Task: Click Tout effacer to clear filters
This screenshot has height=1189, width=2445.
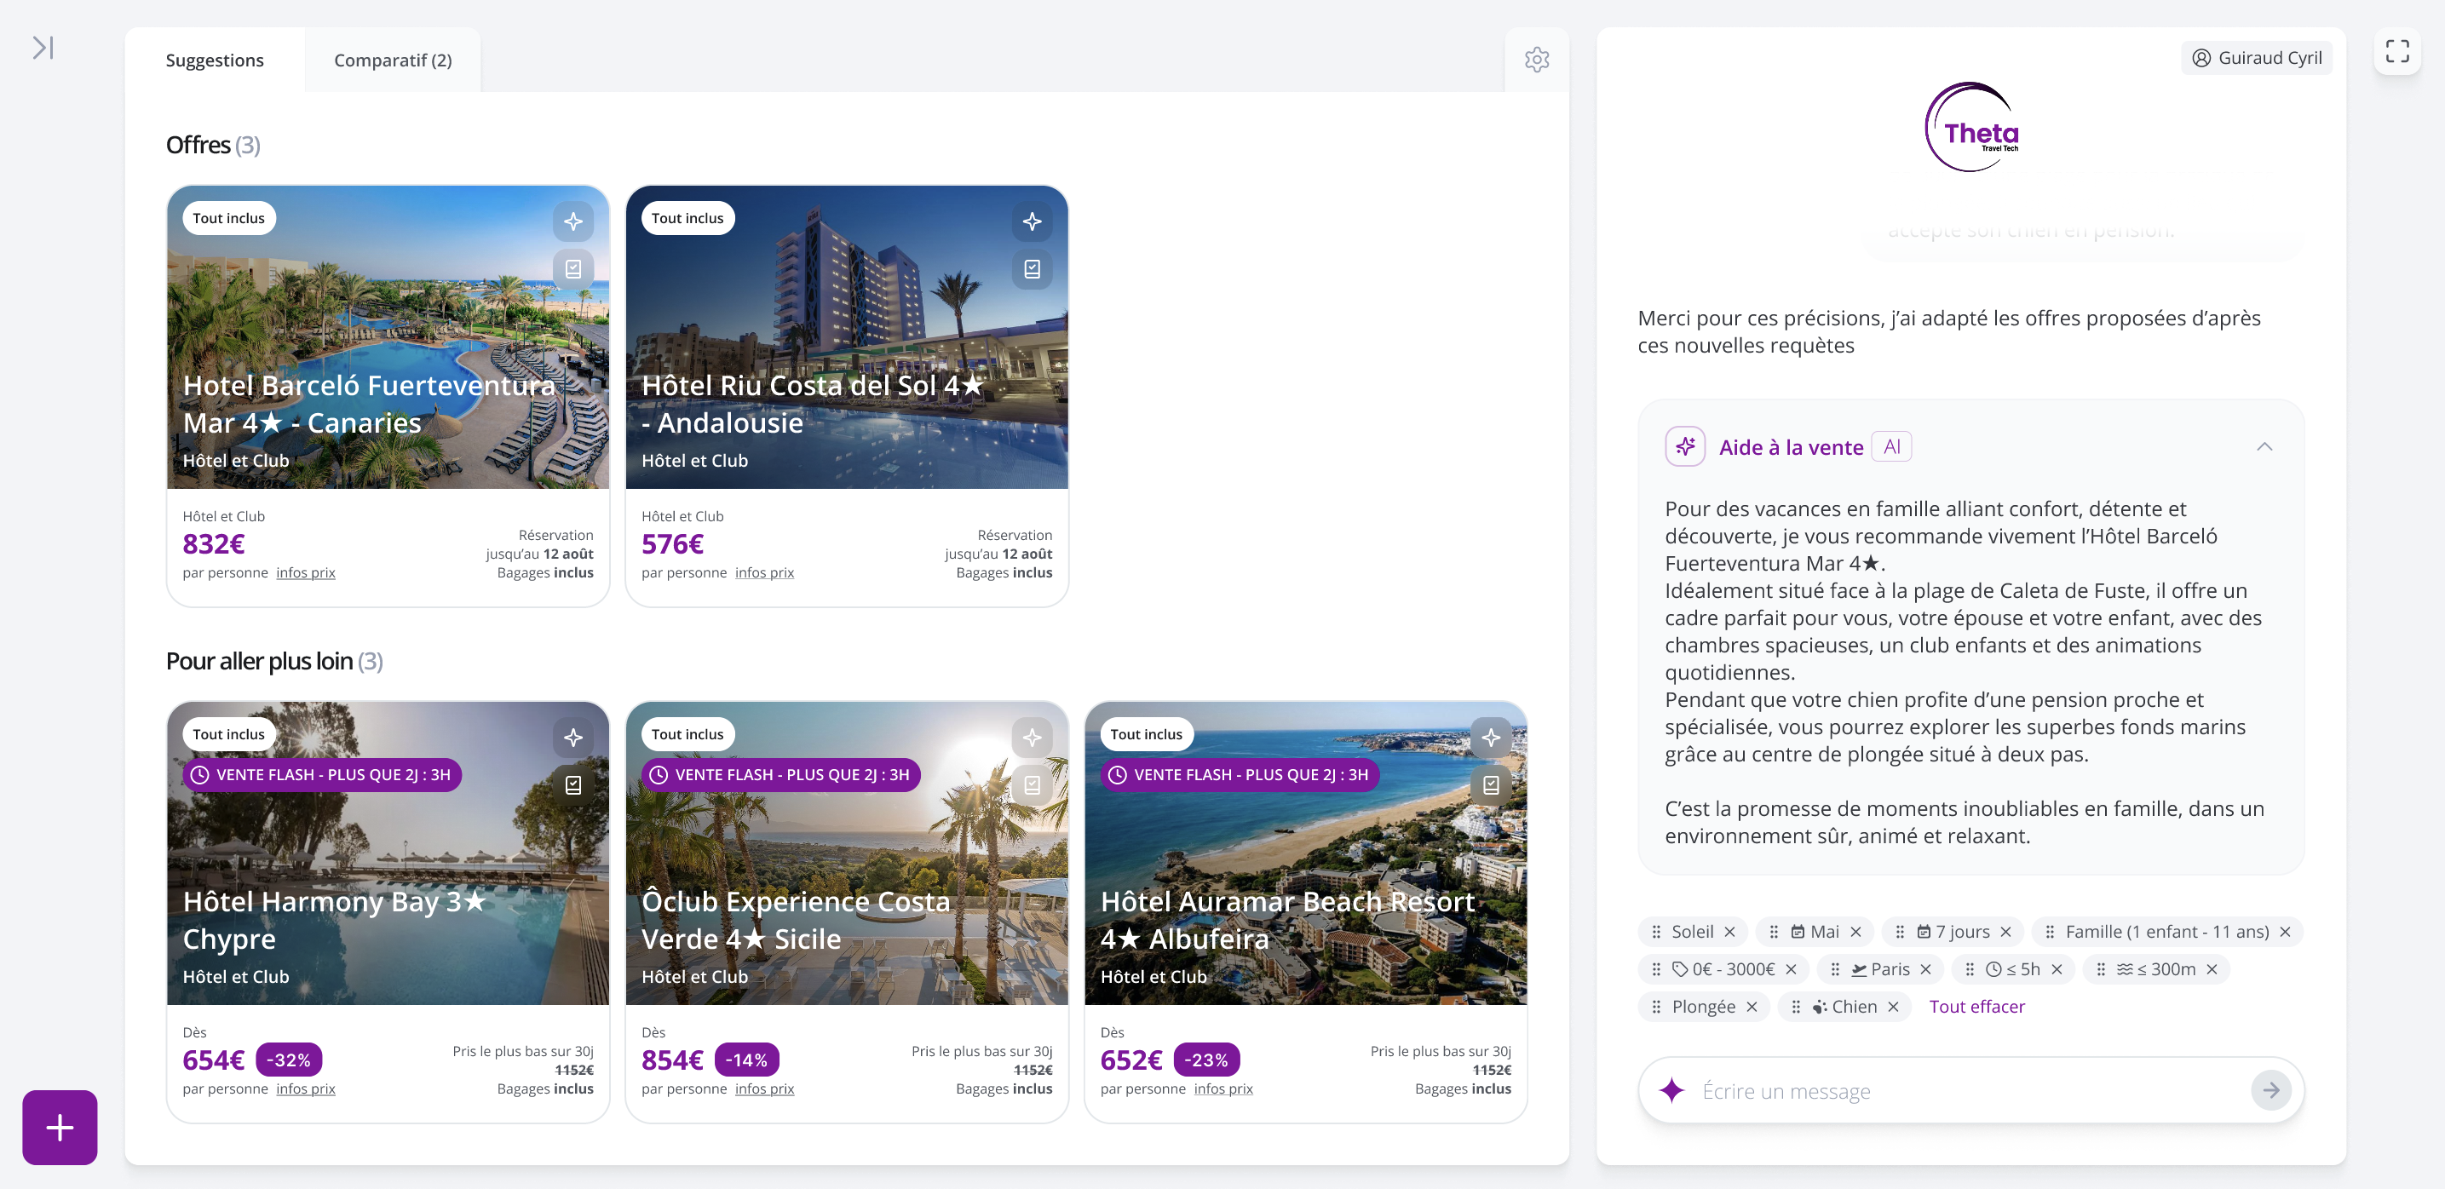Action: pos(1977,1007)
